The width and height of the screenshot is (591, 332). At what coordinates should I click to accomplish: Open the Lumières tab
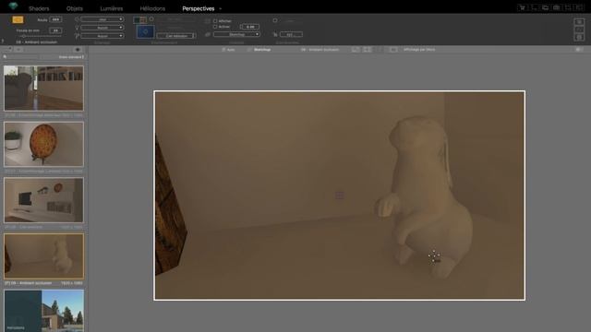(111, 8)
